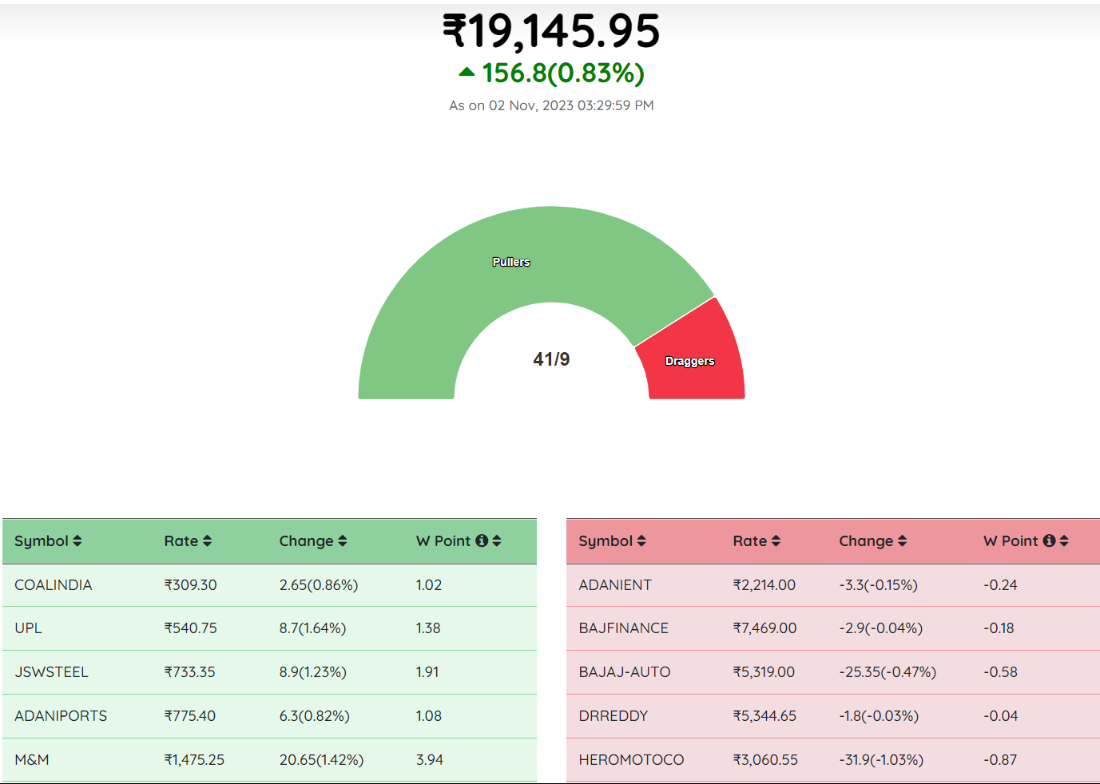This screenshot has width=1100, height=784.
Task: Click Change header in green table
Action: 306,541
